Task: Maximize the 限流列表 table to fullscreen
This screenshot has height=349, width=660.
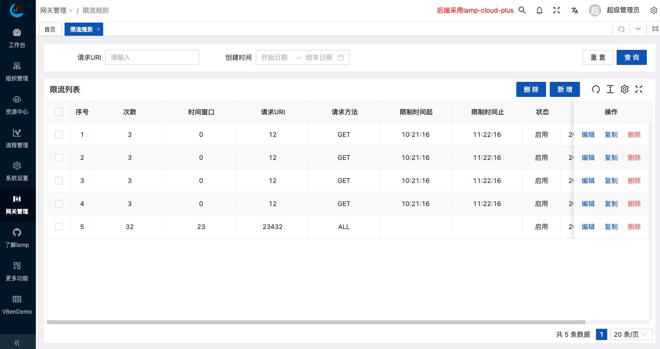Action: [x=639, y=89]
